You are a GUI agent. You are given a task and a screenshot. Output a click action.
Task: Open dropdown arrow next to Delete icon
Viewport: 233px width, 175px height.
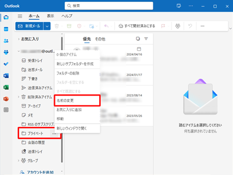point(62,26)
